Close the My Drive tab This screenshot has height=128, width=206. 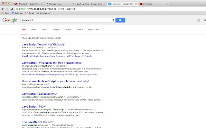point(105,4)
